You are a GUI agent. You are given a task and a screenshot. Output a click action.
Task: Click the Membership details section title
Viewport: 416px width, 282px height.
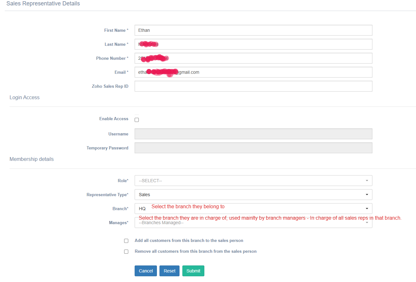pyautogui.click(x=32, y=159)
